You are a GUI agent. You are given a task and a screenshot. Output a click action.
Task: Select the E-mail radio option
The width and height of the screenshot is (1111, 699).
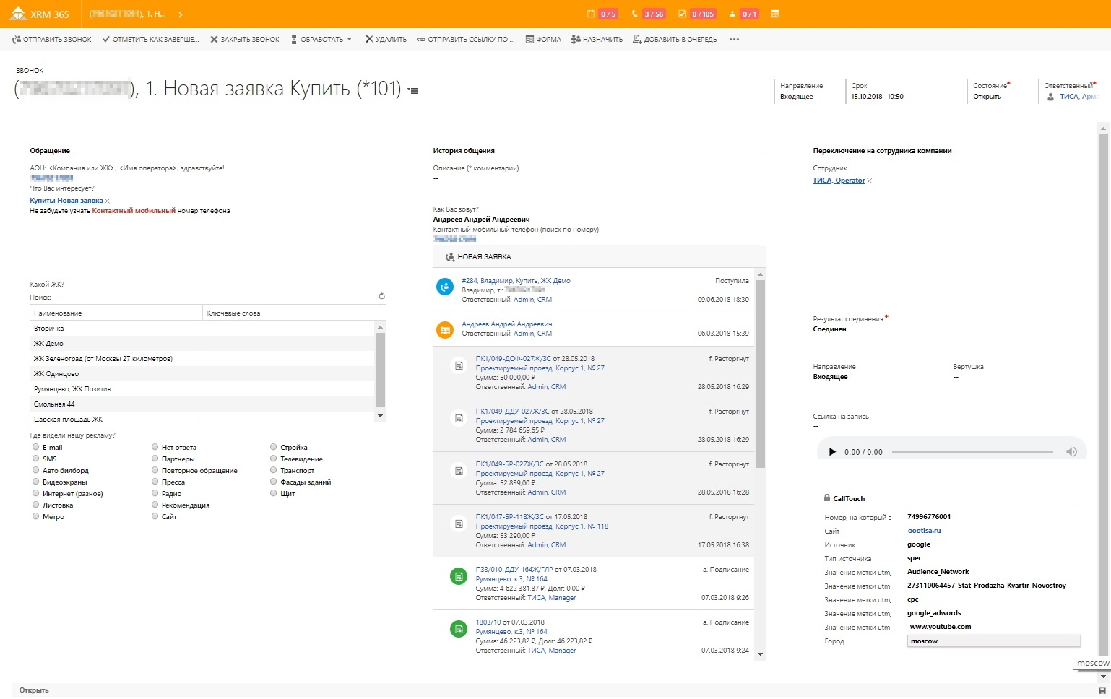coord(35,447)
